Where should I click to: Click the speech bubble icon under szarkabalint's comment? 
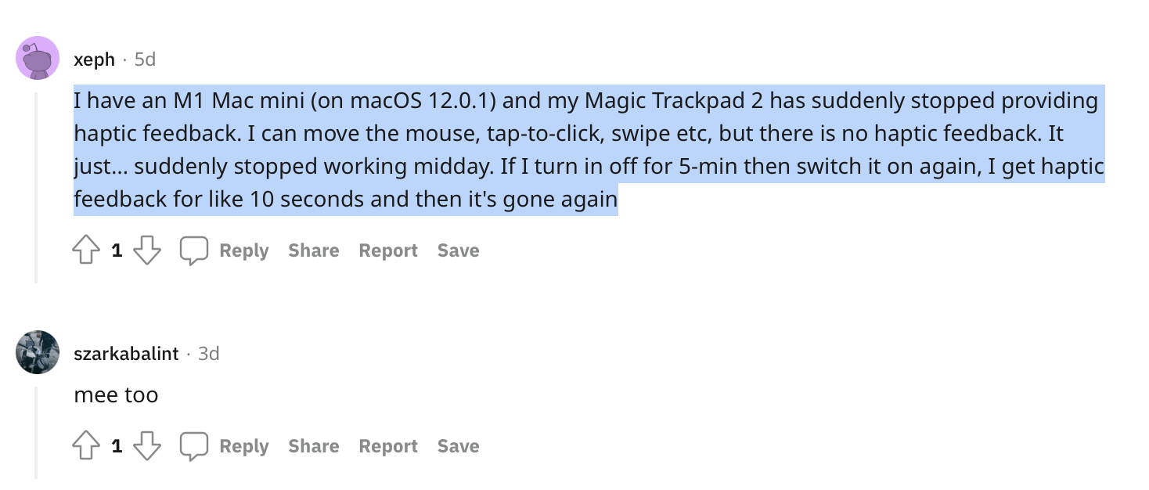[x=194, y=446]
